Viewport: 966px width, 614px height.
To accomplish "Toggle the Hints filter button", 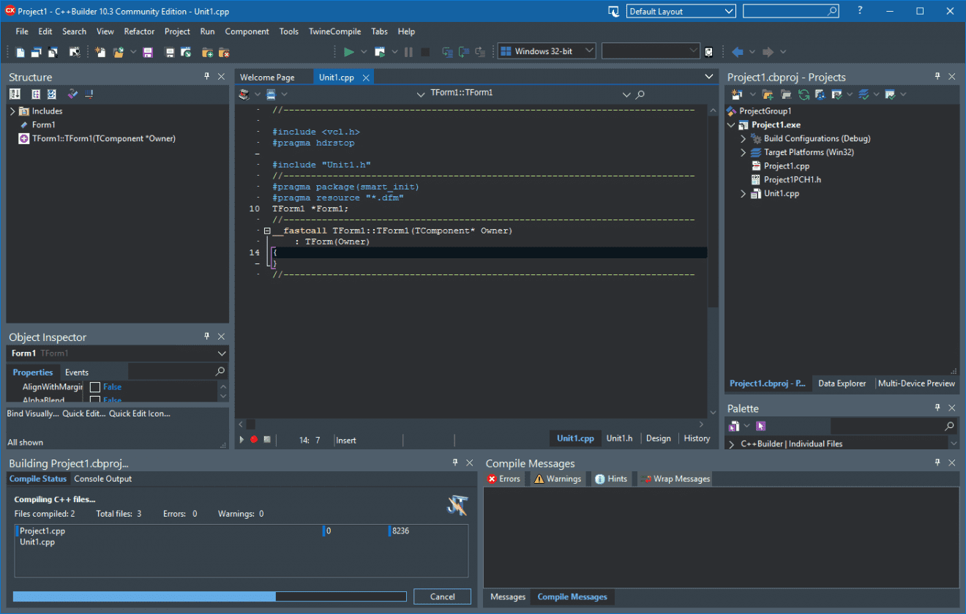I will (x=610, y=479).
